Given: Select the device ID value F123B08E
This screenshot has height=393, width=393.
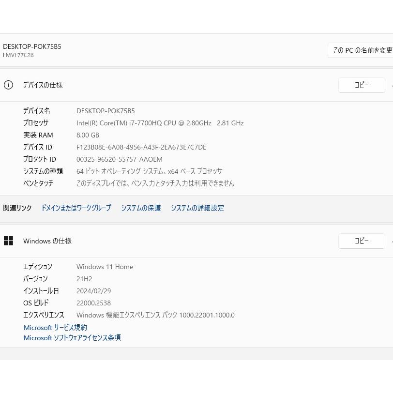Looking at the screenshot, I should pyautogui.click(x=141, y=147).
